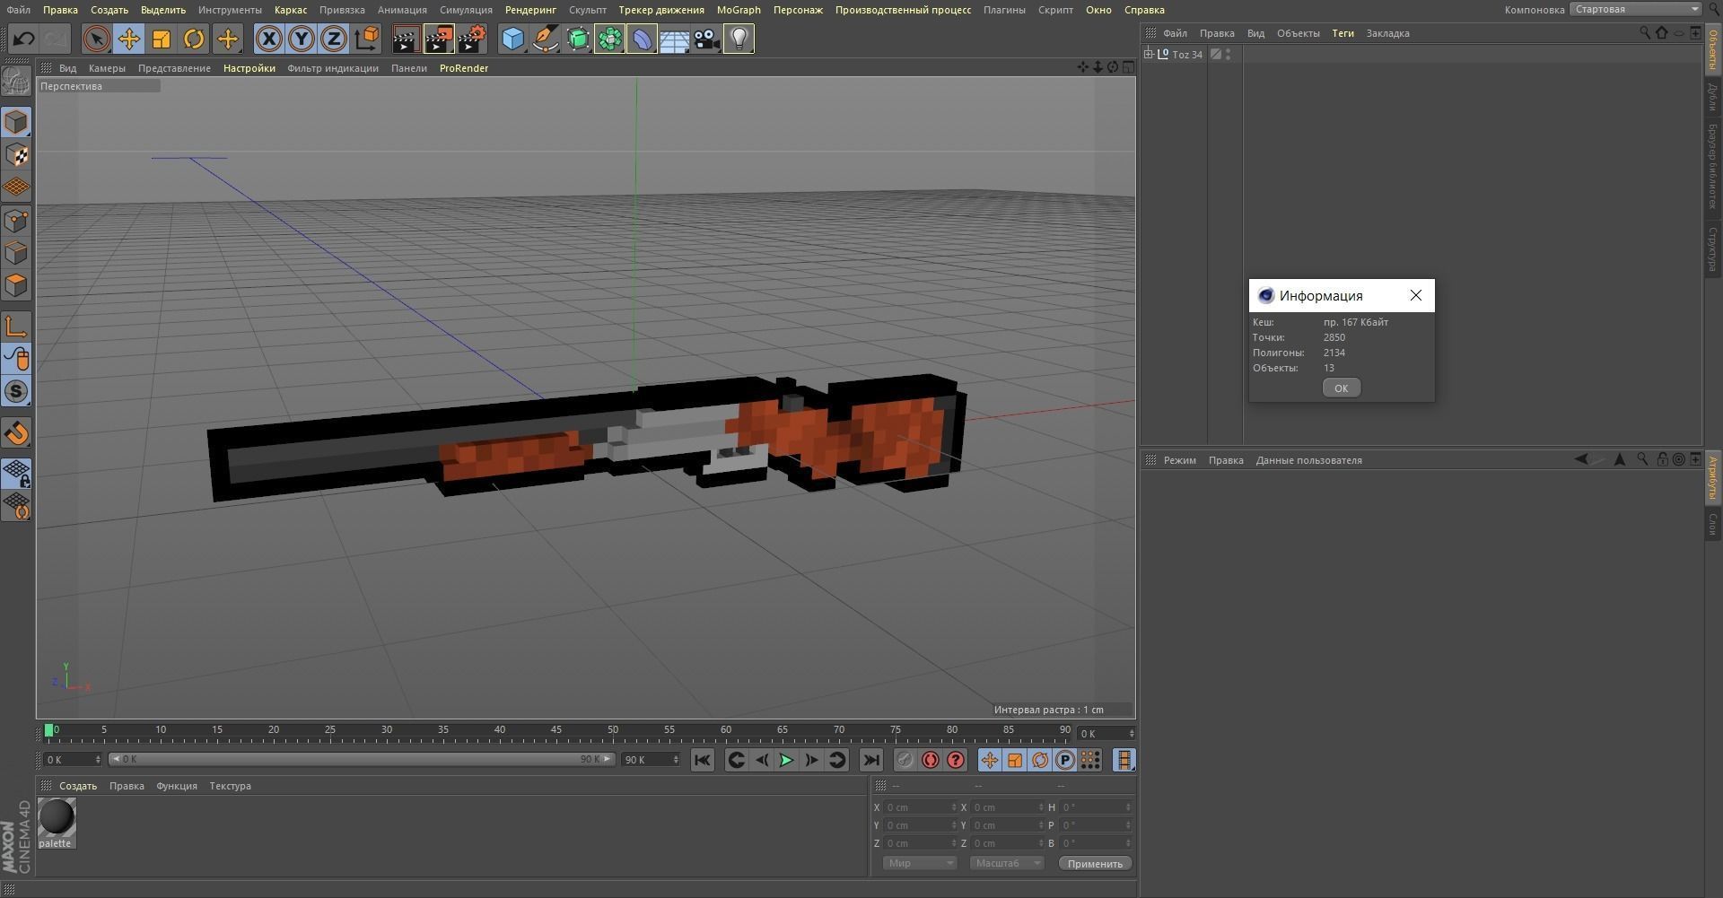Toggle the X axis lock
The image size is (1723, 898).
click(x=268, y=39)
